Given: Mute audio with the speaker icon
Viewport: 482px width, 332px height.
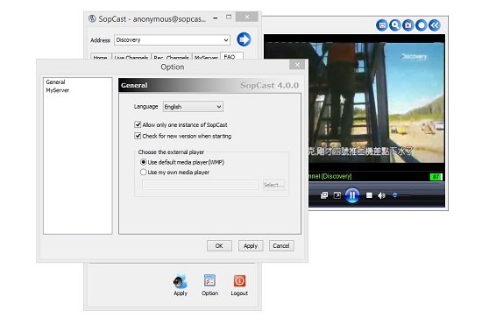Looking at the screenshot, I should coord(381,195).
